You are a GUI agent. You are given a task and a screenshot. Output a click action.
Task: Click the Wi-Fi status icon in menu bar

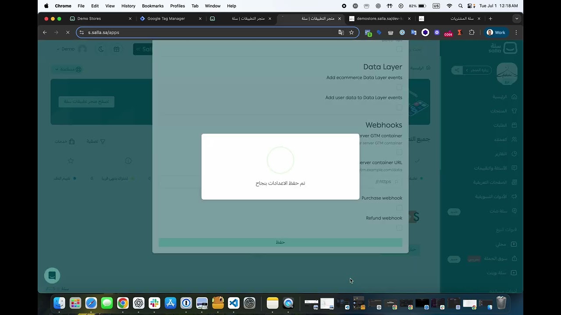[x=449, y=6]
